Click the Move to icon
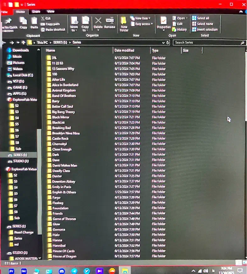This screenshot has width=247, height=274. coord(74,24)
